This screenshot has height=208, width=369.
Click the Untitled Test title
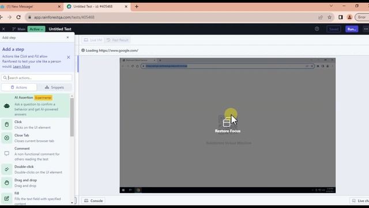(60, 29)
